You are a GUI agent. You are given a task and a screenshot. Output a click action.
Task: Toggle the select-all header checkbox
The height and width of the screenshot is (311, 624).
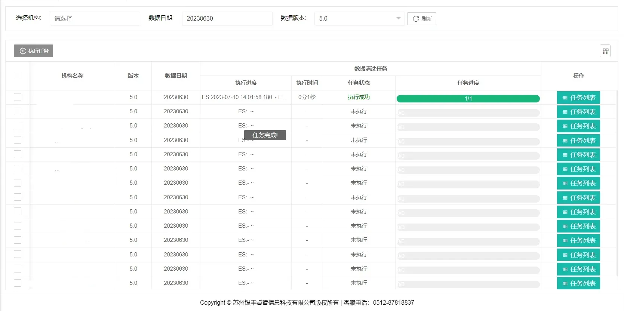(18, 76)
